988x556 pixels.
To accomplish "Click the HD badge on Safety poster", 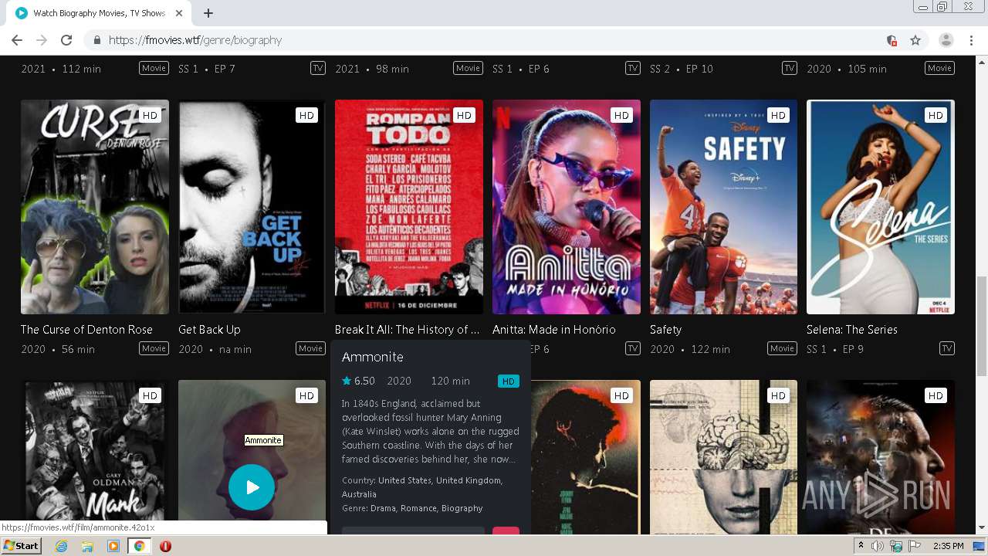I will (778, 115).
